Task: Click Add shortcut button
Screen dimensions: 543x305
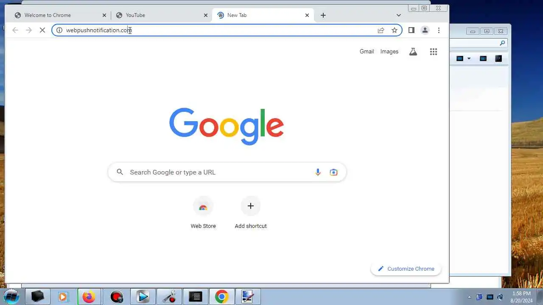Action: click(x=251, y=213)
